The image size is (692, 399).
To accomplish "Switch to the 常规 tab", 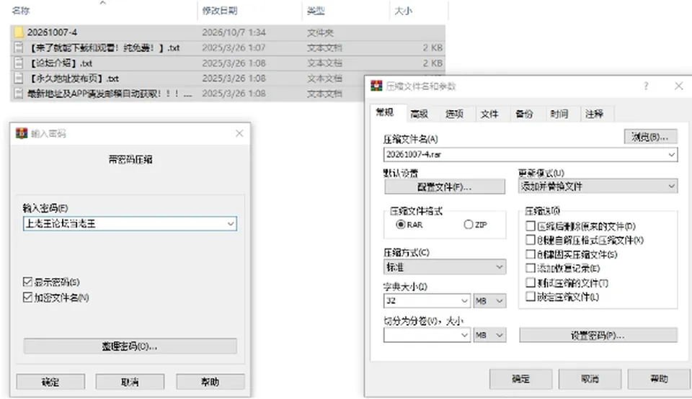I will 385,113.
